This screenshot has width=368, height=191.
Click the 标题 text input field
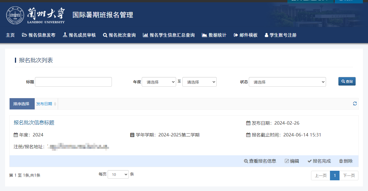tap(73, 82)
